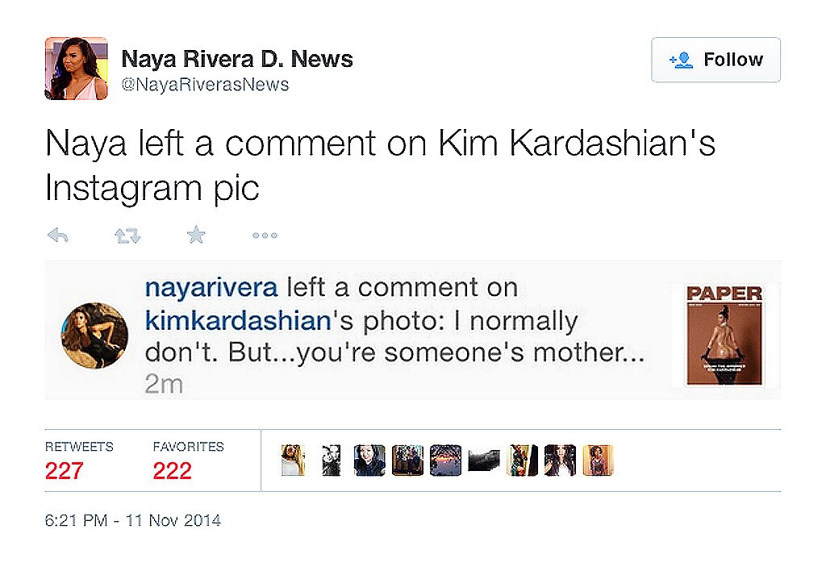Click the nayarivera username link
The height and width of the screenshot is (571, 826).
coord(211,288)
